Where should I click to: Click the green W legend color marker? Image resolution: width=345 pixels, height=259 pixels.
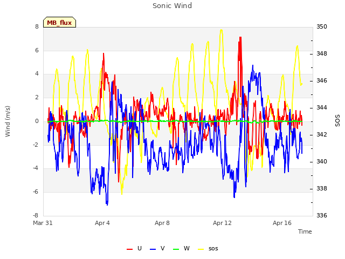point(176,249)
